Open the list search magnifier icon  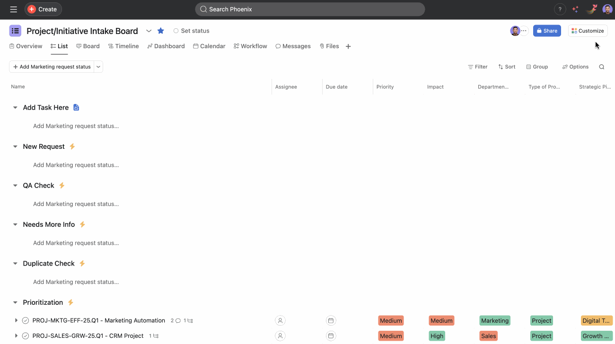(601, 67)
